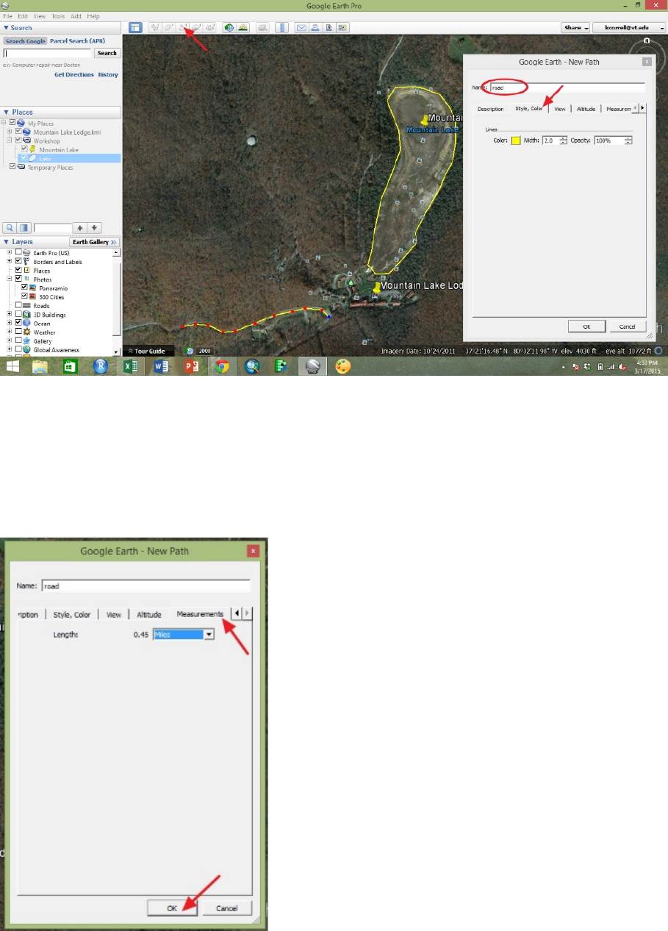
Task: Open the Miles units dropdown
Action: 184,634
